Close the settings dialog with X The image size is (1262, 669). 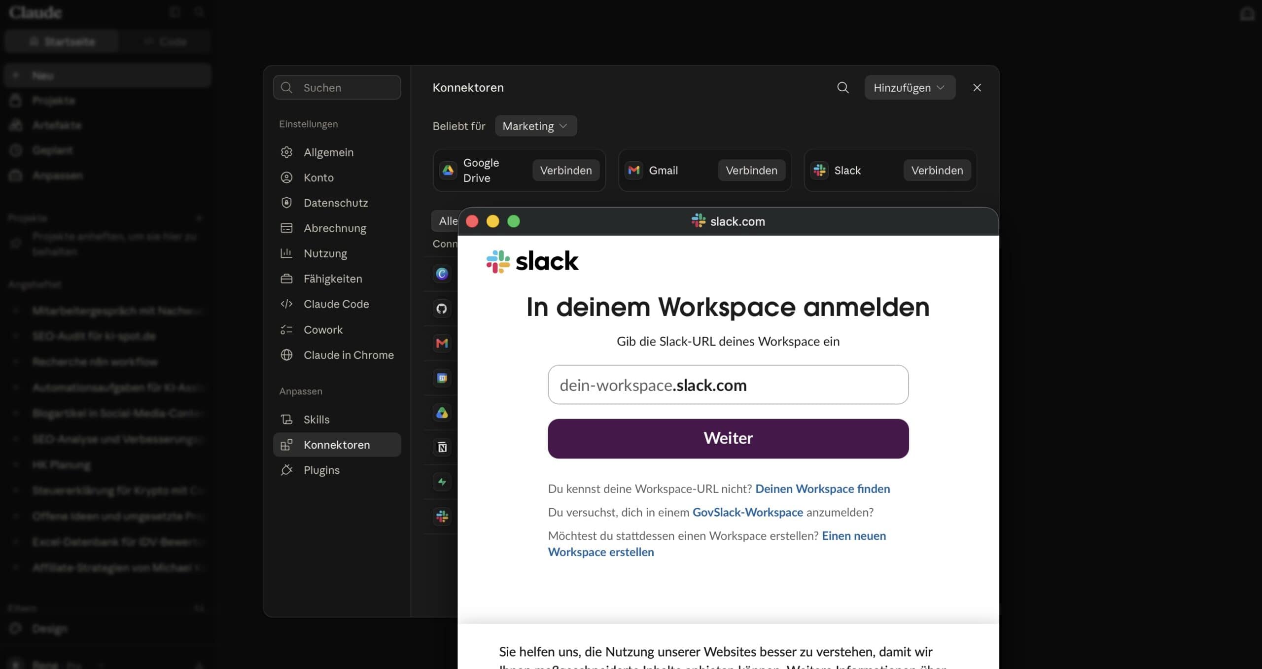[x=977, y=88]
